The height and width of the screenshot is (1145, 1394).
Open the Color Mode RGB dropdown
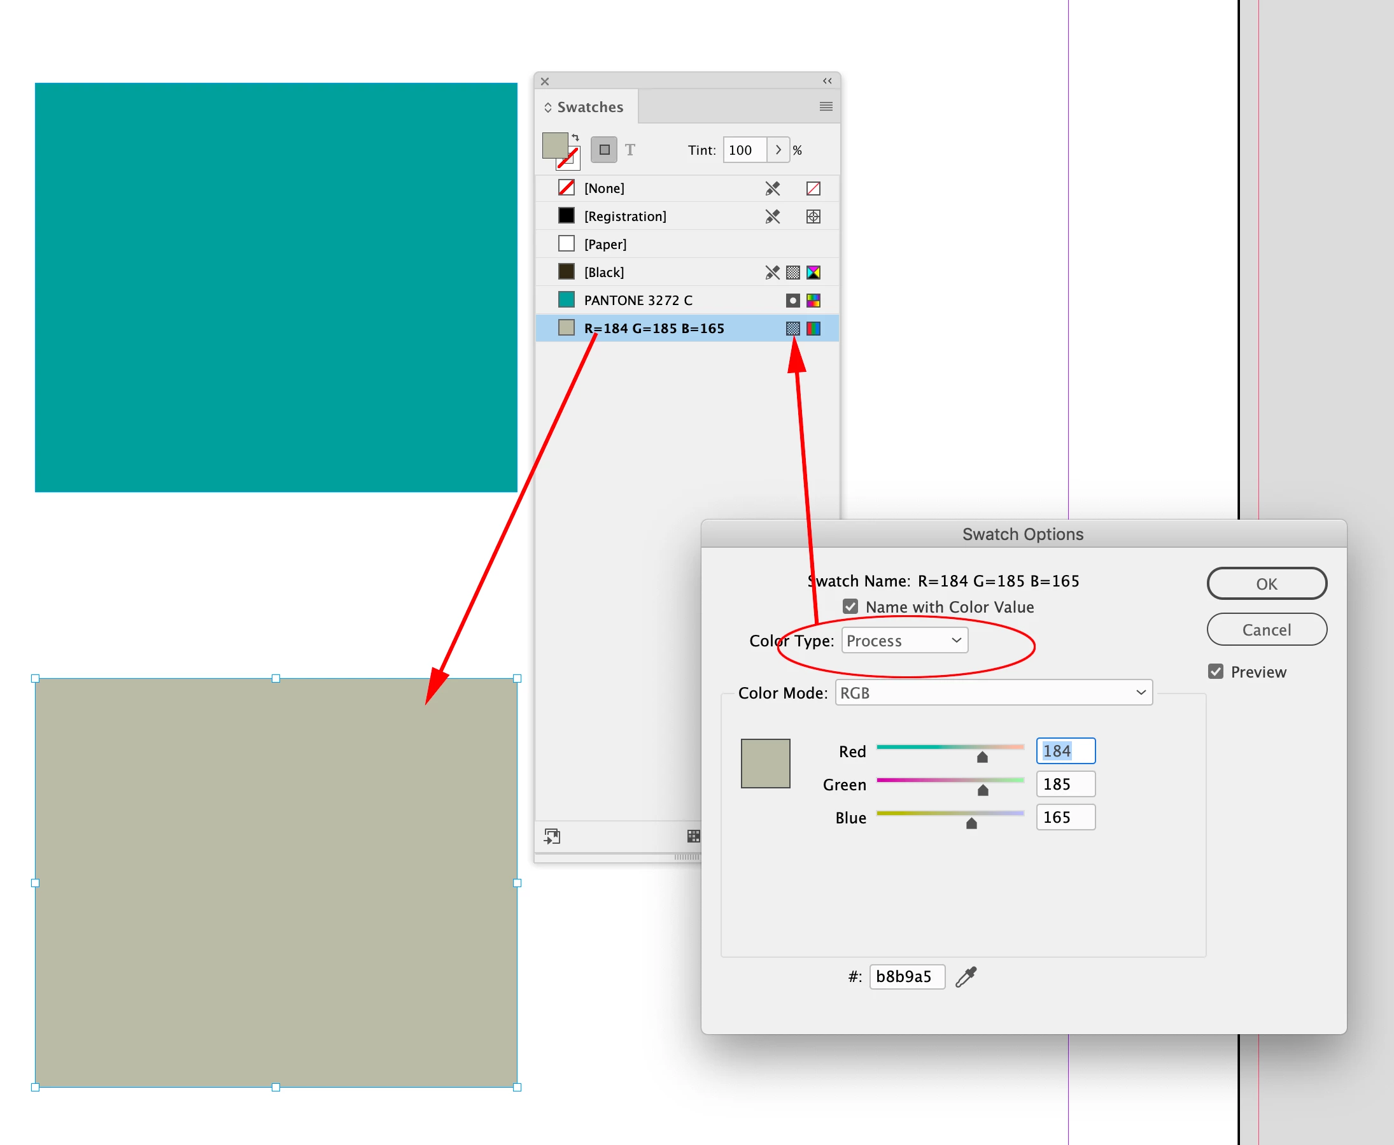click(992, 693)
